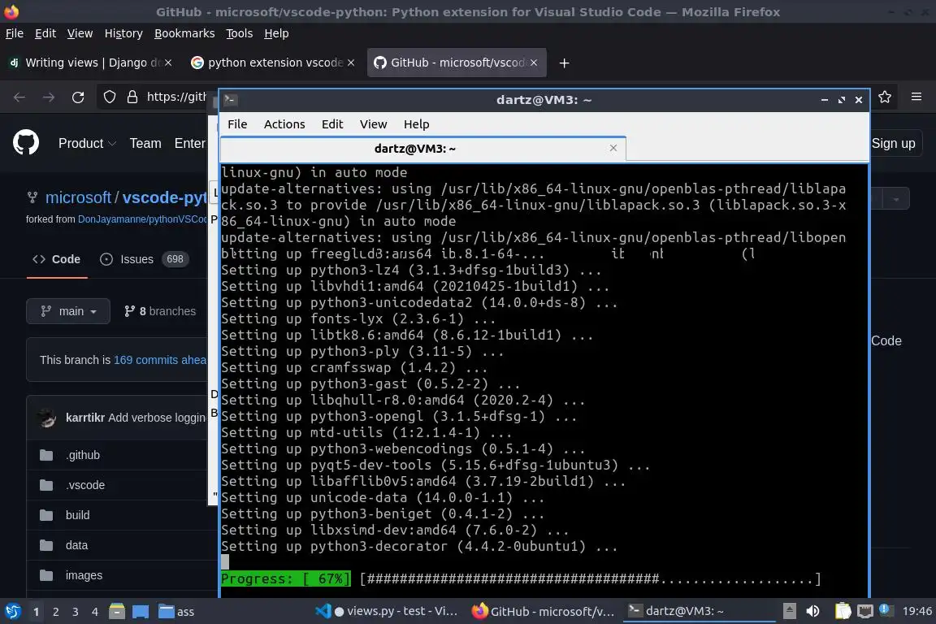Open the data folder

point(76,545)
